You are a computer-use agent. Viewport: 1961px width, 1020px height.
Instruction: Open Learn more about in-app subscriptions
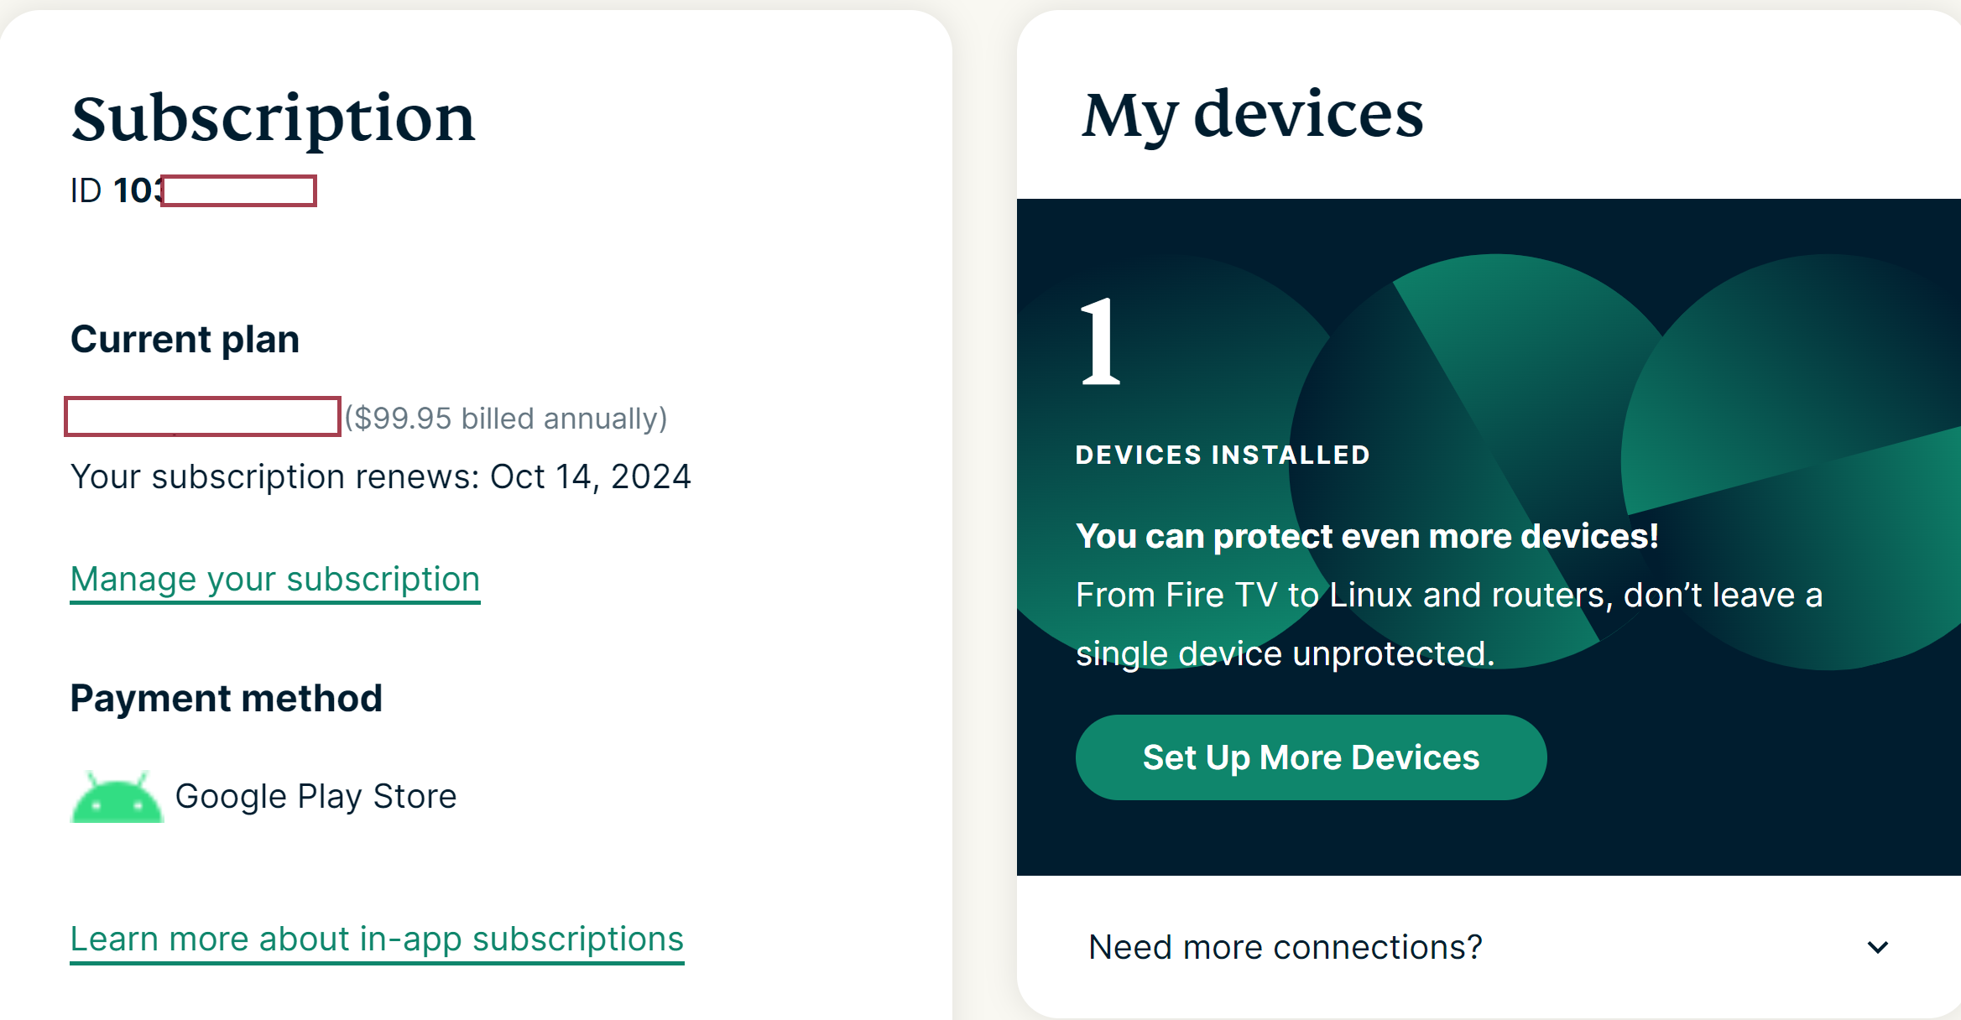tap(377, 939)
